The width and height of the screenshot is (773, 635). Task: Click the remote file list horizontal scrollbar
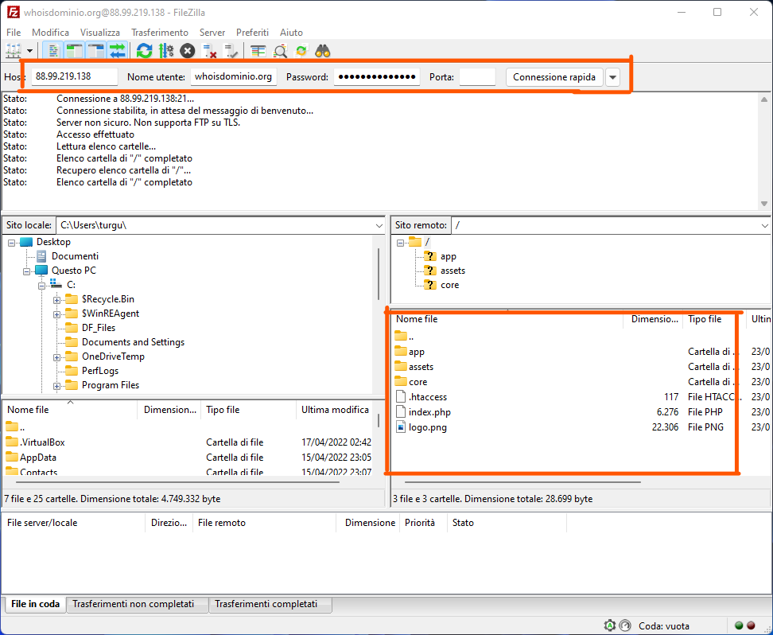(x=521, y=481)
